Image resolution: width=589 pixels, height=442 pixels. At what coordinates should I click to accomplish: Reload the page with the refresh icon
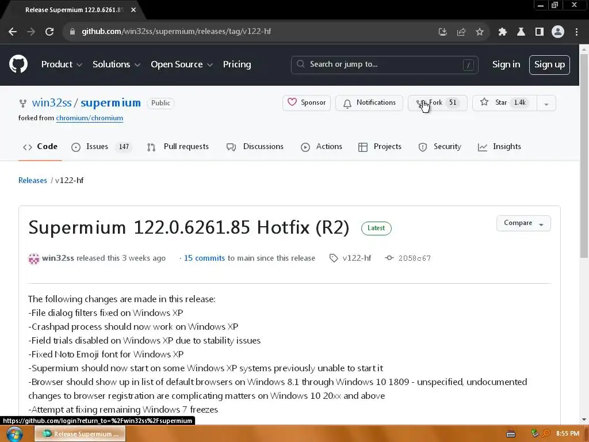coord(49,32)
